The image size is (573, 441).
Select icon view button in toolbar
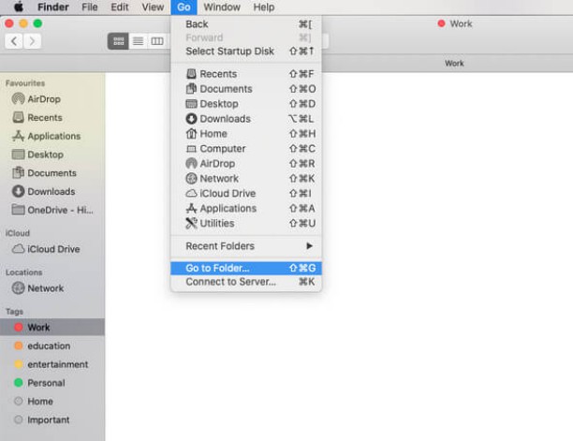pos(118,41)
